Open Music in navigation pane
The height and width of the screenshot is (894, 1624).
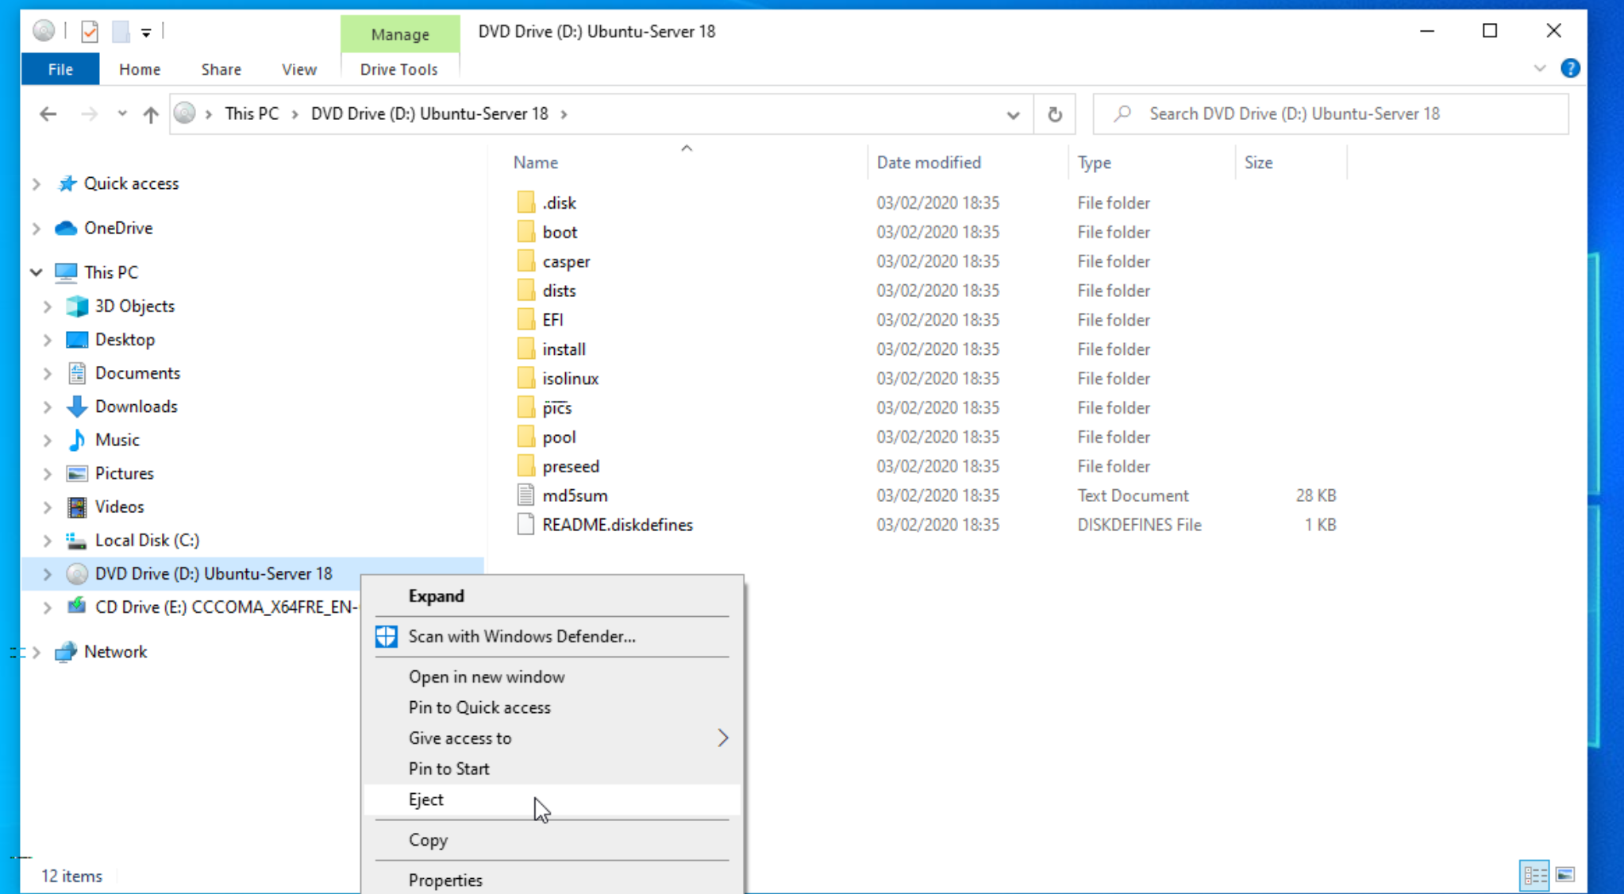(117, 440)
